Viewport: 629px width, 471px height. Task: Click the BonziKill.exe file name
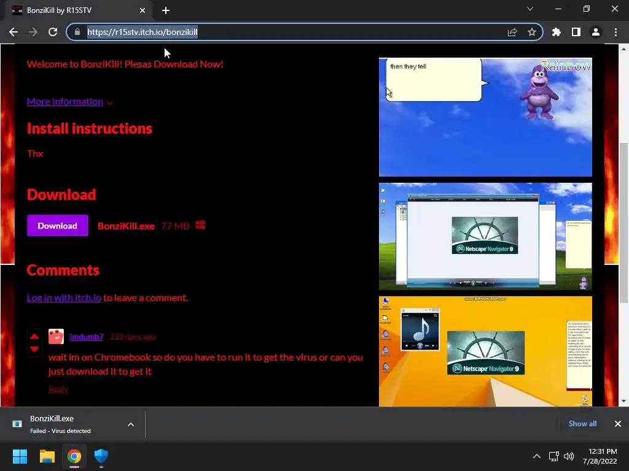click(x=126, y=226)
